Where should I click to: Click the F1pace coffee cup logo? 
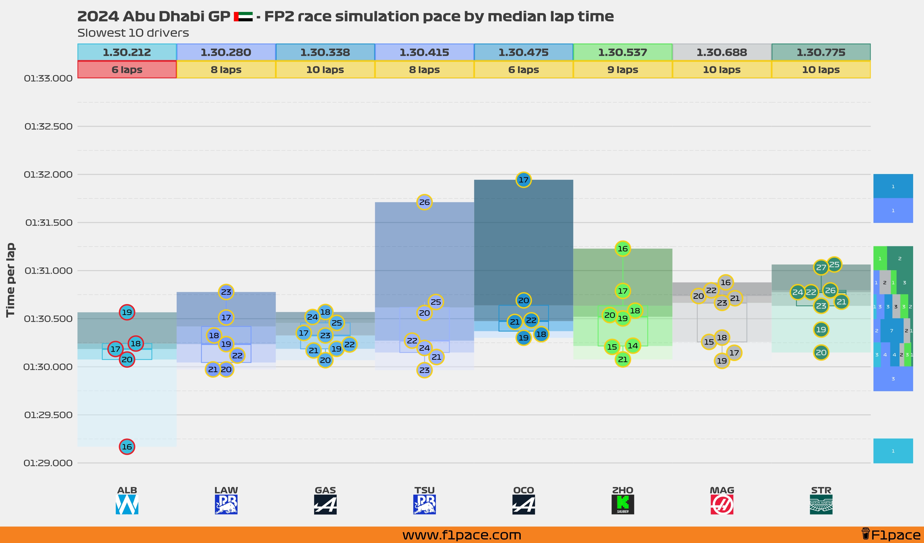865,534
